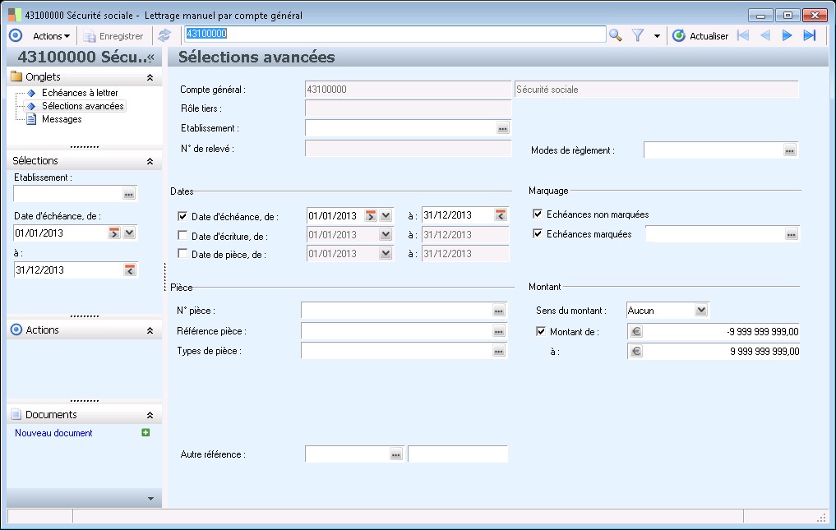Click the euro icon of Montant de
This screenshot has height=530, width=836.
[636, 331]
